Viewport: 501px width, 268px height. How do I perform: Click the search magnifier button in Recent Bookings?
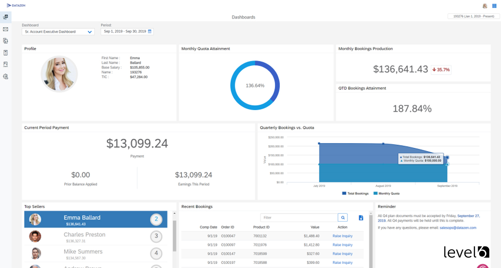click(x=343, y=217)
